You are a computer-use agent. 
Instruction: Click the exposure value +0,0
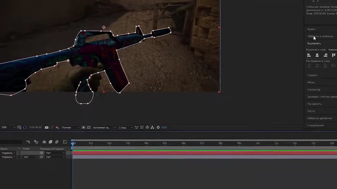point(164,127)
